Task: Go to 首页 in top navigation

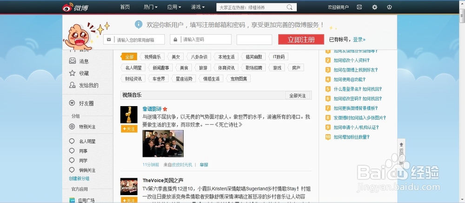Action: 125,7
